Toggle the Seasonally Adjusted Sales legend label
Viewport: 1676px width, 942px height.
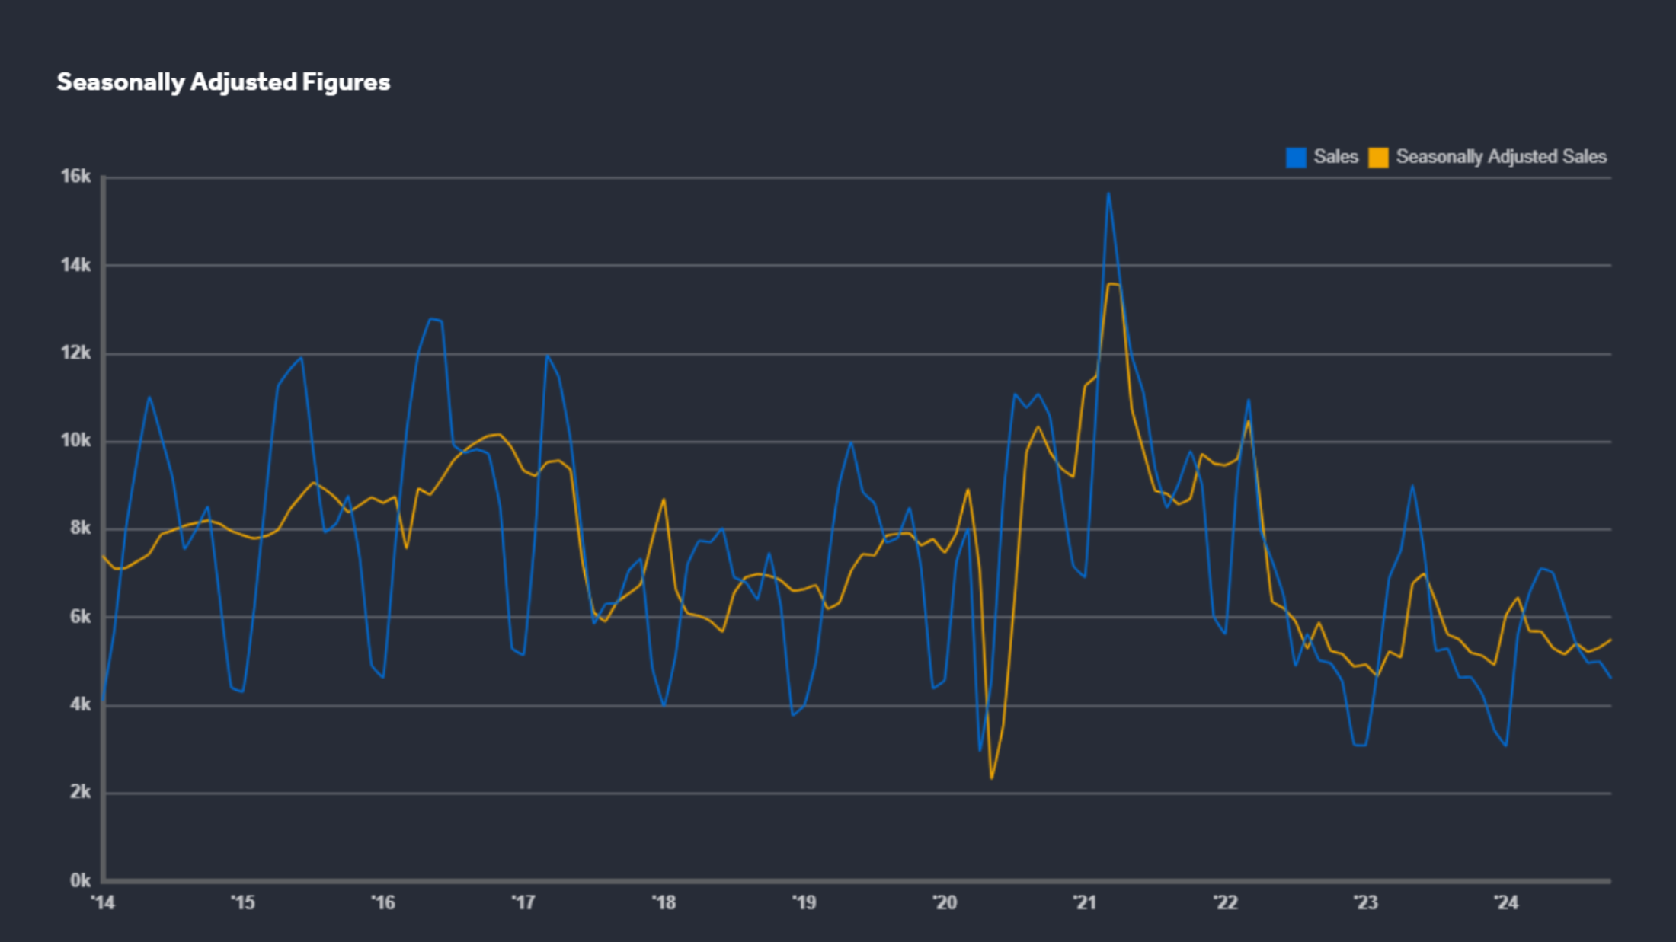(1501, 157)
